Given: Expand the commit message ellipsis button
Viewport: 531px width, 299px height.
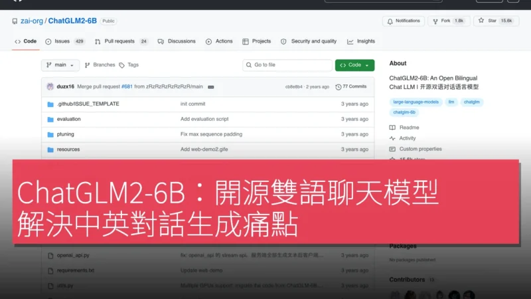Looking at the screenshot, I should coord(210,87).
